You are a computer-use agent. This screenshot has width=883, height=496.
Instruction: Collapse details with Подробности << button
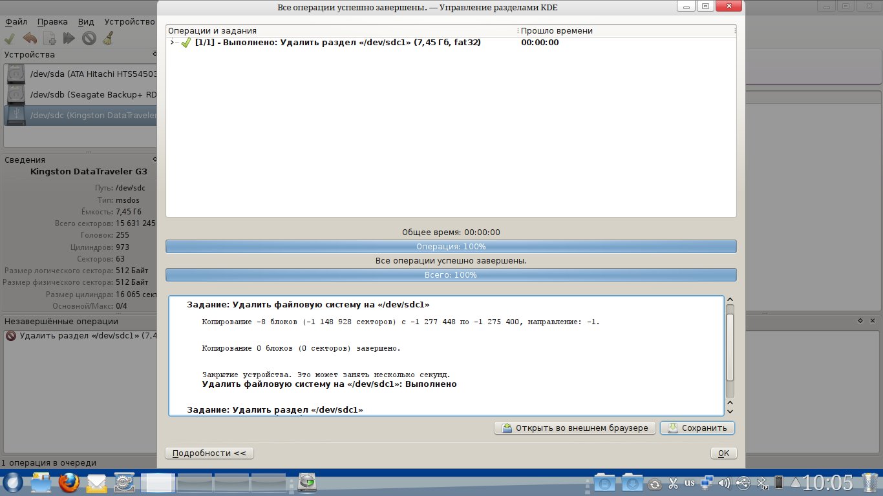[x=209, y=453]
